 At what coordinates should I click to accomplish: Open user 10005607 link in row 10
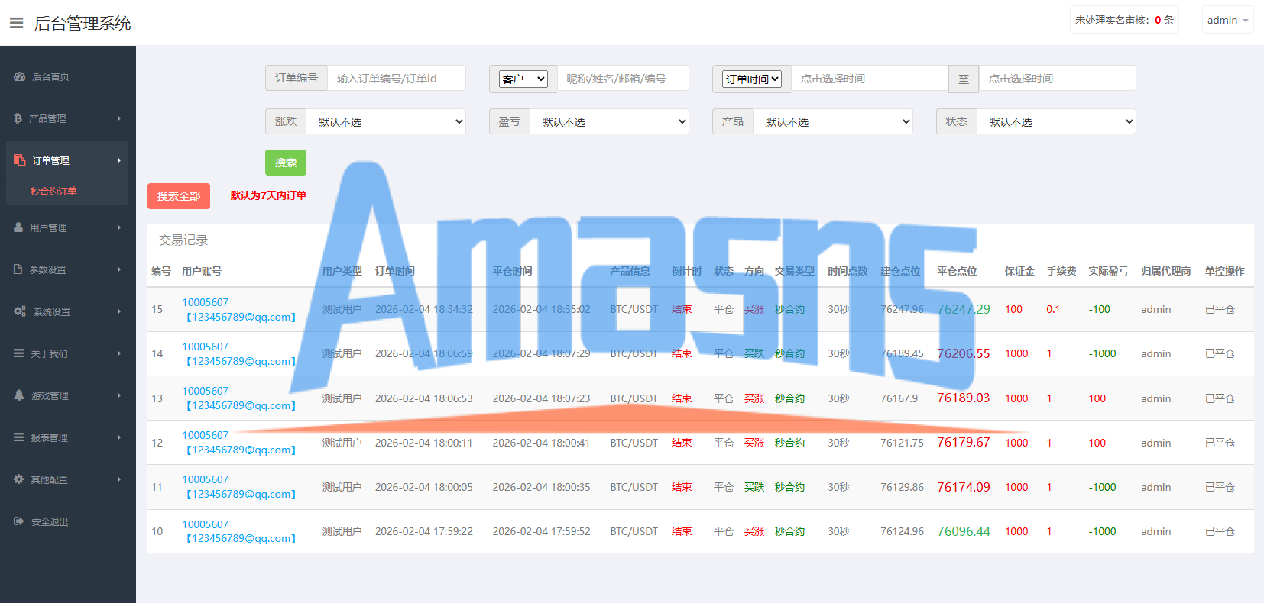(x=205, y=524)
